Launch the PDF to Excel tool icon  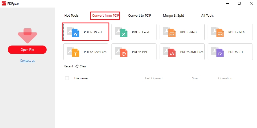click(x=121, y=32)
